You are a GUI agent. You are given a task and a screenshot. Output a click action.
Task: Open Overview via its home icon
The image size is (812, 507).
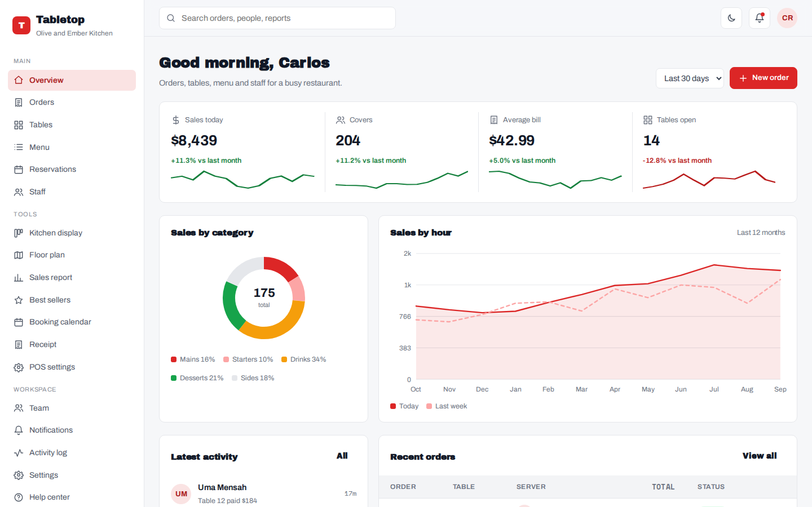click(x=19, y=80)
